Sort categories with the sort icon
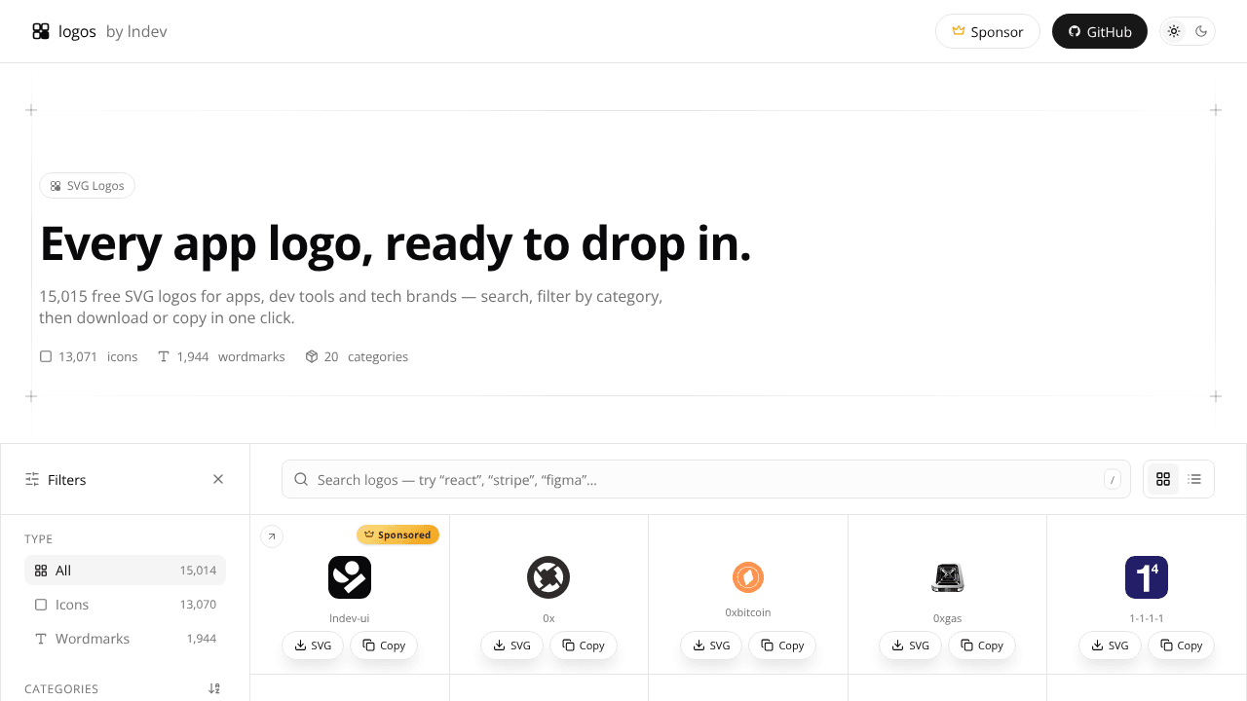The image size is (1247, 701). (214, 688)
